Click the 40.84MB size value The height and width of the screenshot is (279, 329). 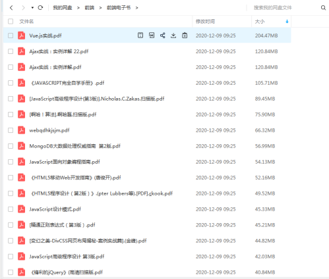tap(265, 272)
